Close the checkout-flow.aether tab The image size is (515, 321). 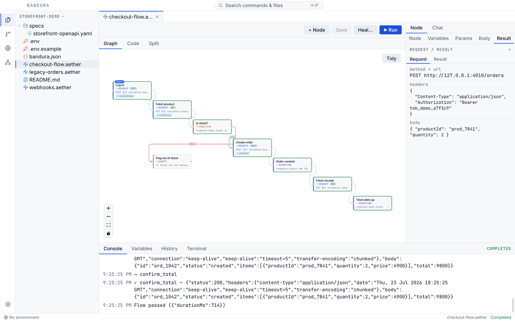coord(157,17)
